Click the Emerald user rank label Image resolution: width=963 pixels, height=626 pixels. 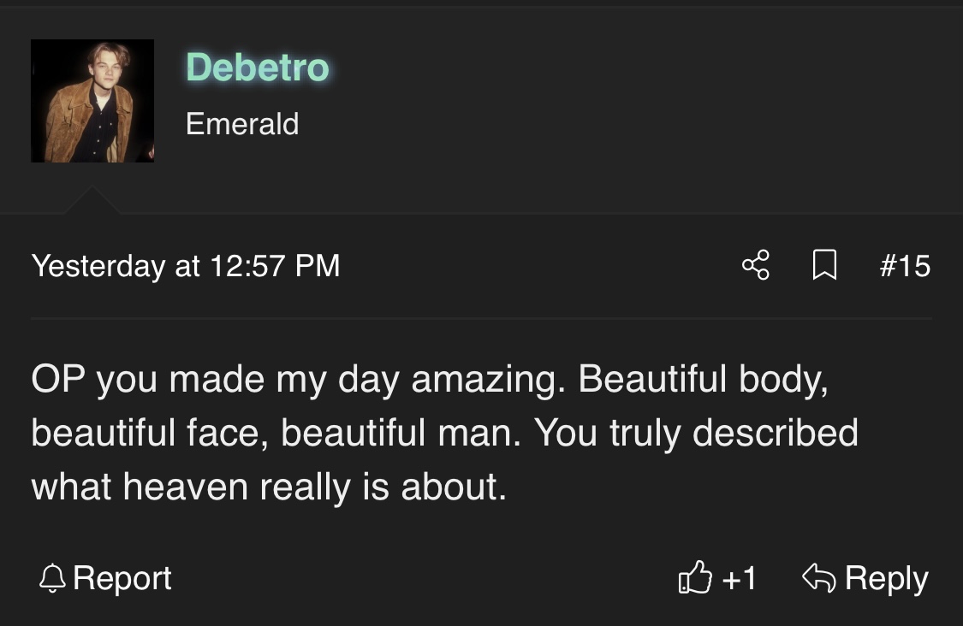point(242,124)
